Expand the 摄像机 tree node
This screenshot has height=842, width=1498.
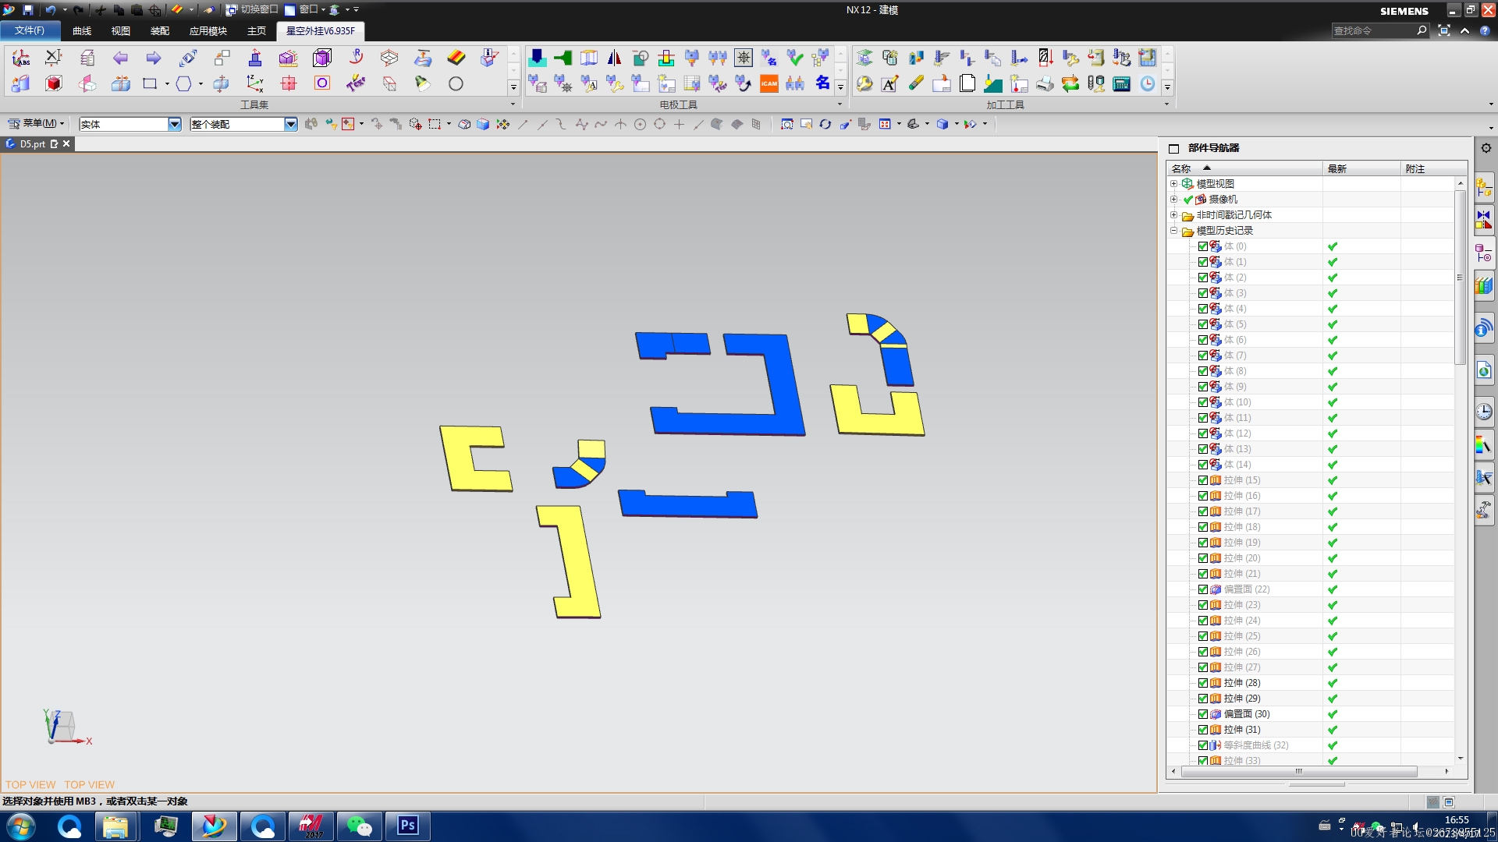(x=1173, y=200)
